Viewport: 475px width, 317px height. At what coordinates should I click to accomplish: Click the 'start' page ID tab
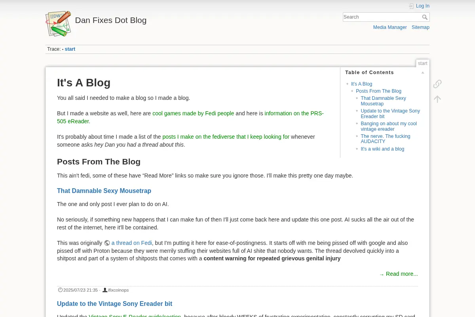(x=423, y=63)
